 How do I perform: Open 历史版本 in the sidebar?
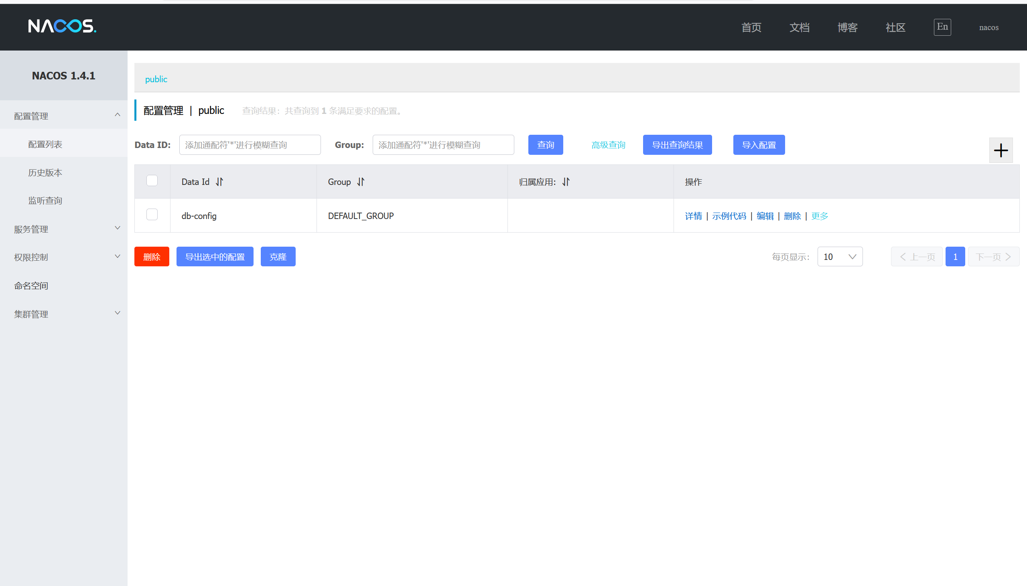click(x=45, y=172)
